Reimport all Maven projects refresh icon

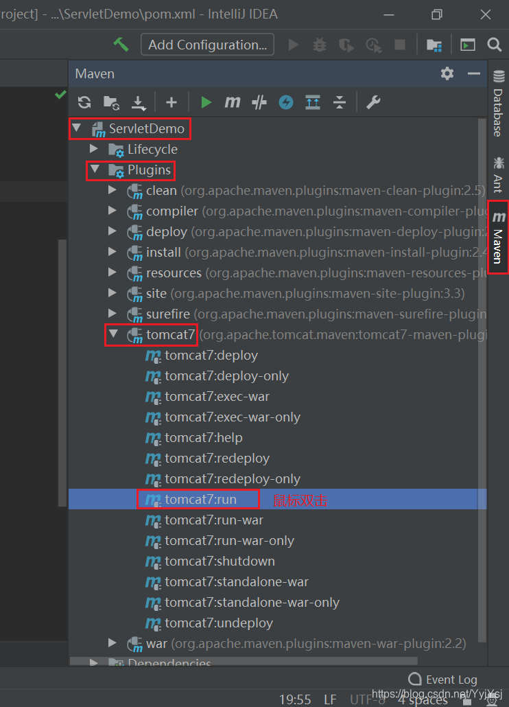coord(84,102)
